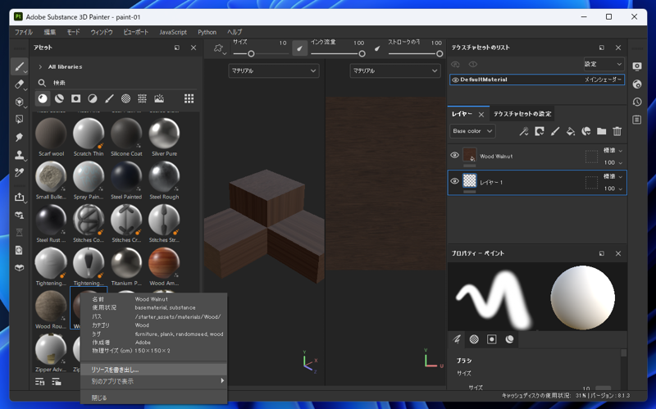
Task: Toggle visibility of DefaultMaterial texture set
Action: 455,80
